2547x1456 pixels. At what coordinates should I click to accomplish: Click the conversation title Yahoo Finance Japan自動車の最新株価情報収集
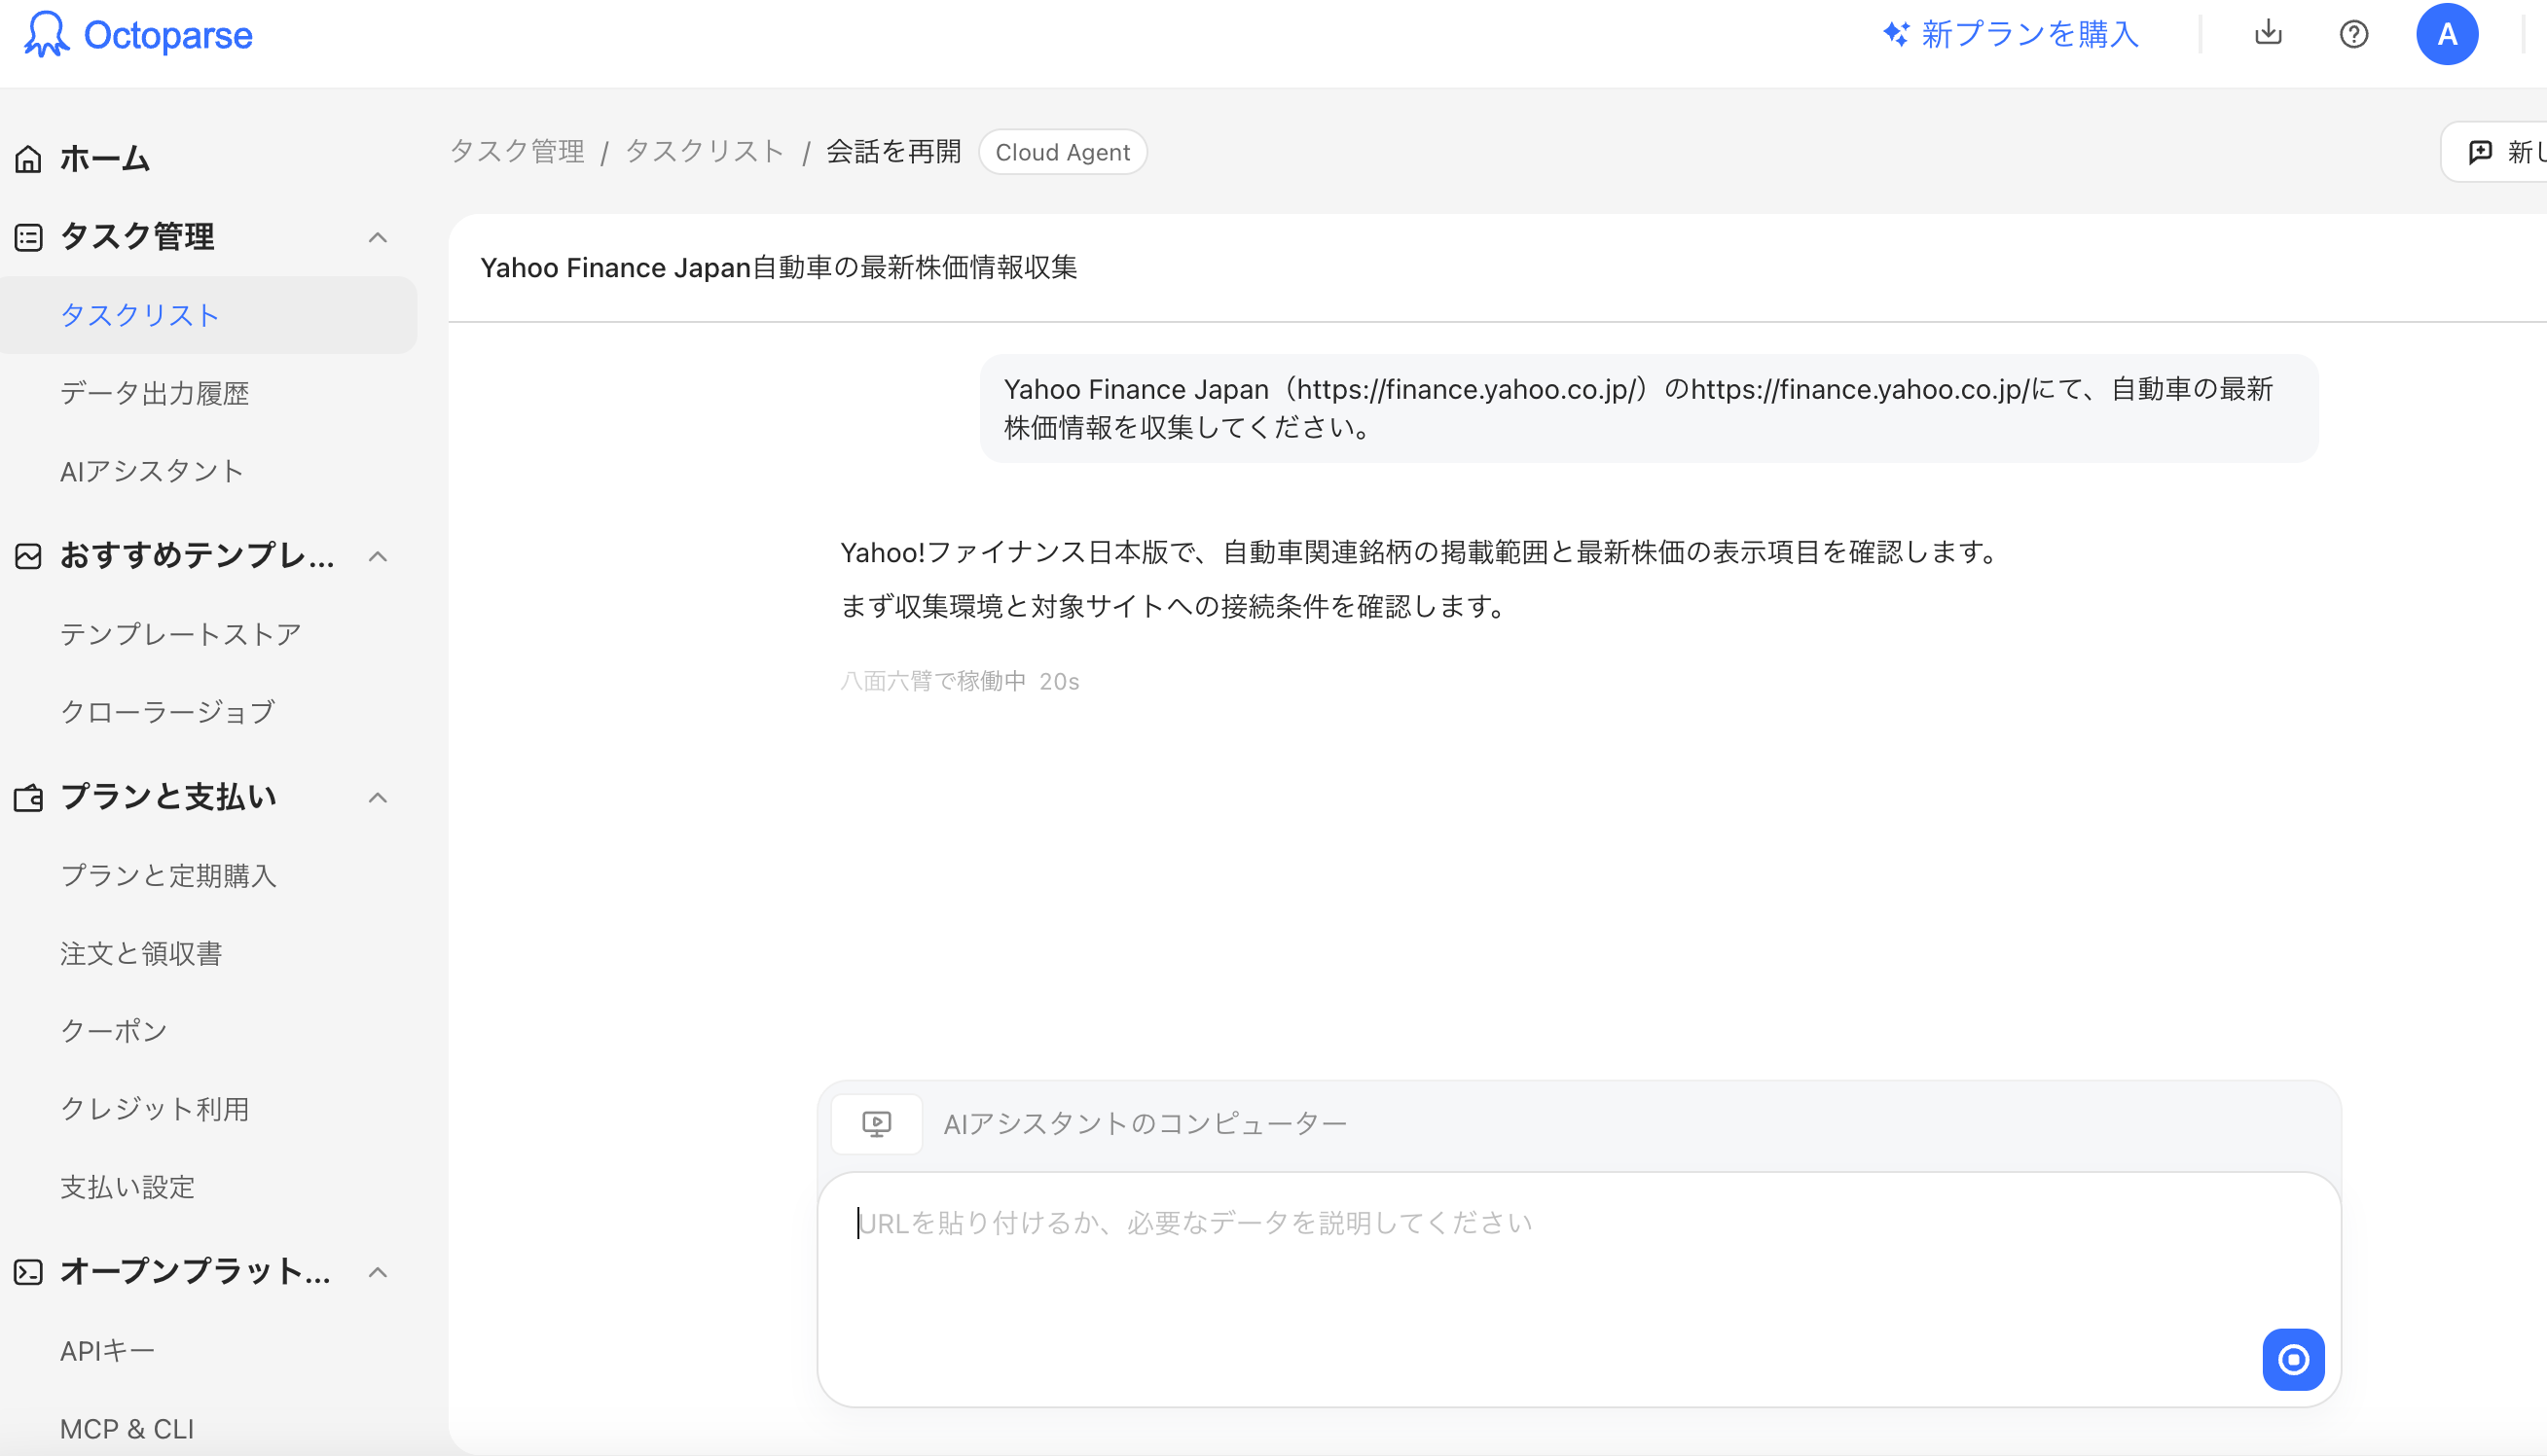click(x=779, y=268)
